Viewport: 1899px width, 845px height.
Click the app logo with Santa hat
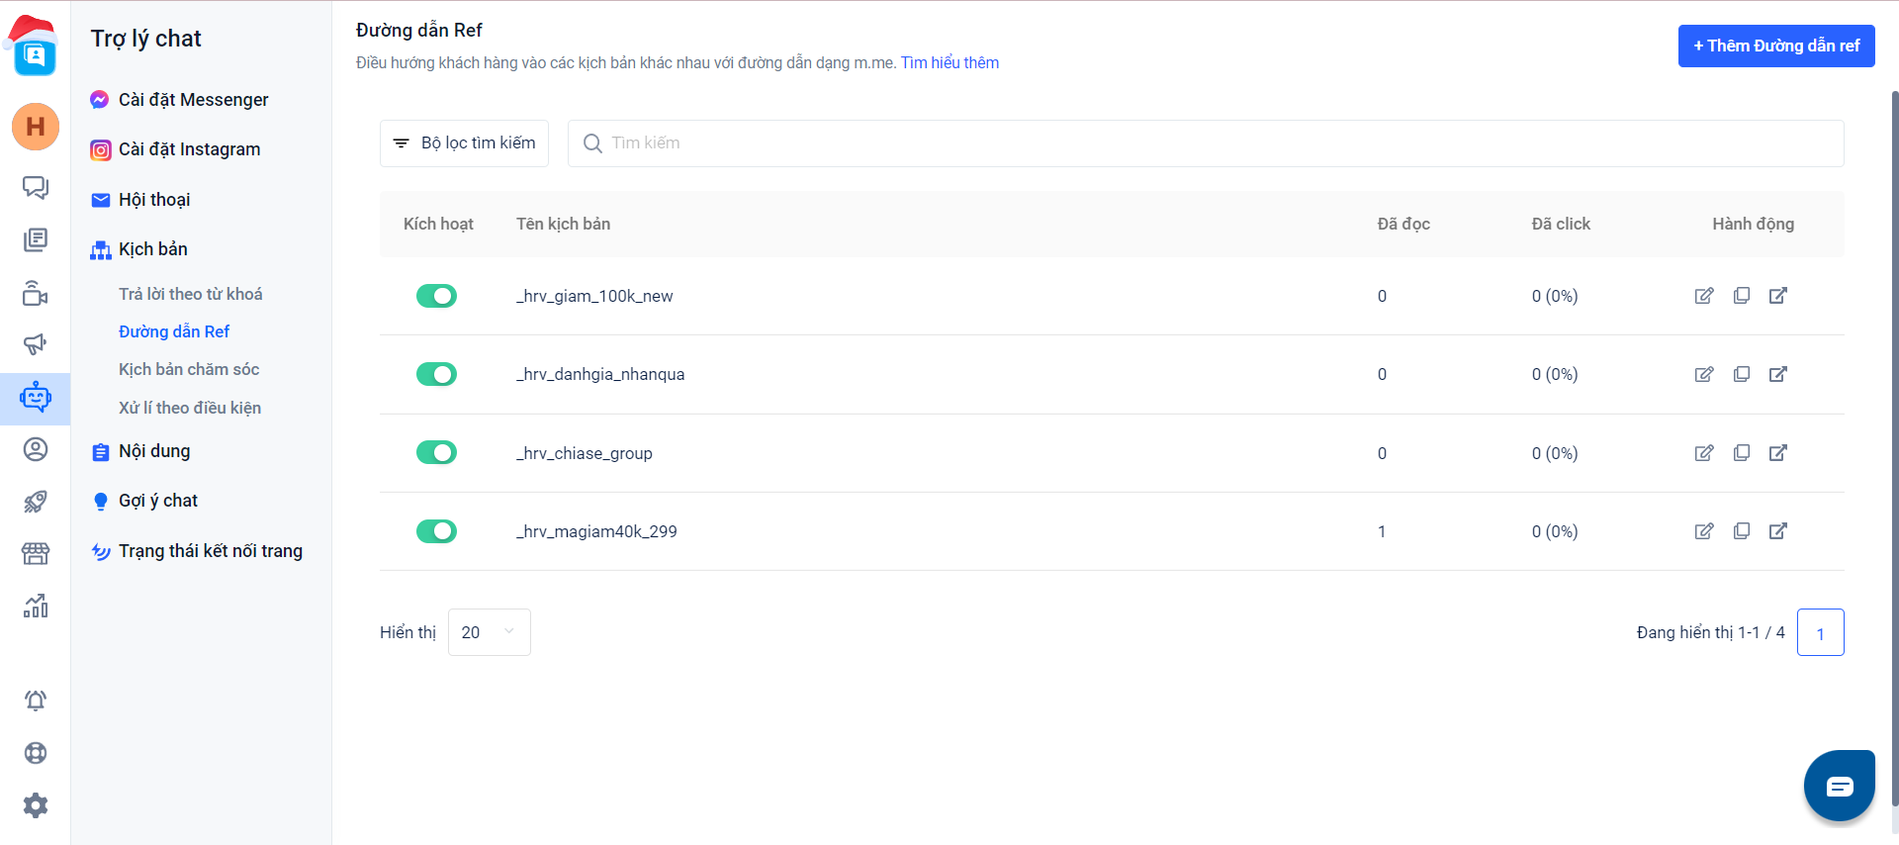tap(34, 47)
